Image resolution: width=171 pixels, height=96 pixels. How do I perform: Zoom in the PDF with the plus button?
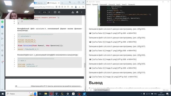coord(49,12)
